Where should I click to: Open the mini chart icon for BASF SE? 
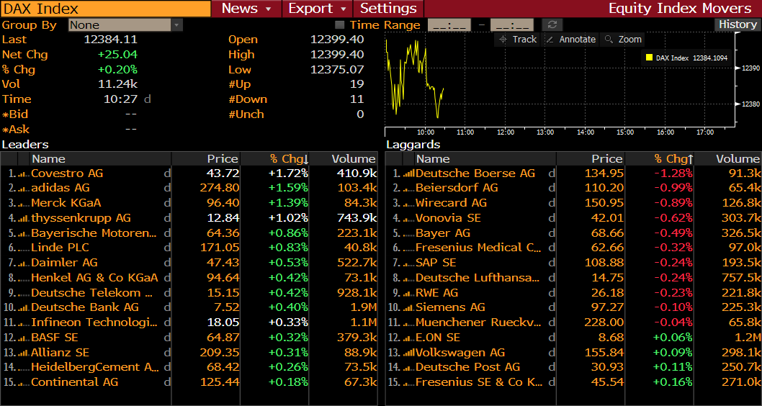click(24, 338)
